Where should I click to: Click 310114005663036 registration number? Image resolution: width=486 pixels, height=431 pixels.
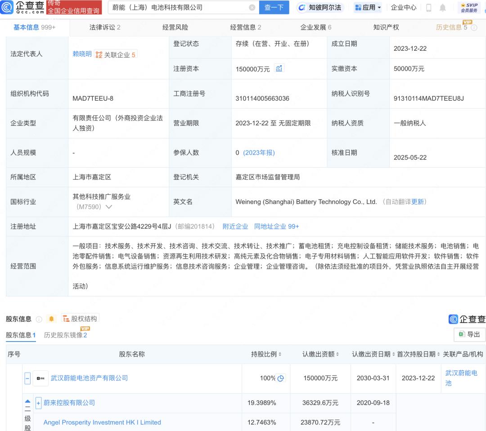[x=262, y=98]
